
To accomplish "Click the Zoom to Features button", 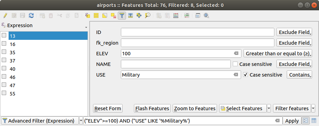I will pyautogui.click(x=195, y=108).
